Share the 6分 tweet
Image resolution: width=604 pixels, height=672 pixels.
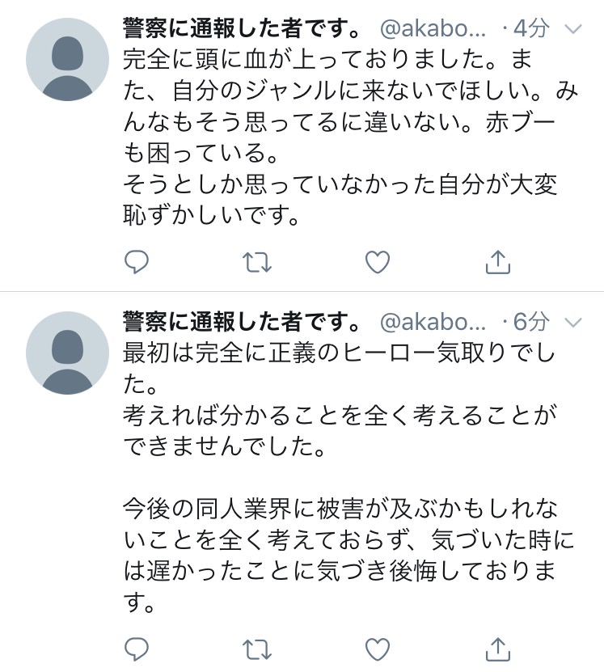tap(498, 649)
